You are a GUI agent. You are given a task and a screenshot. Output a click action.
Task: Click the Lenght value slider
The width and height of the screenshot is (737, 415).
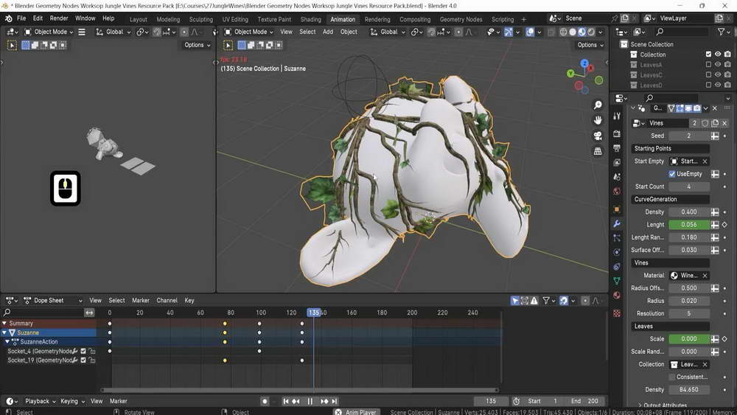click(689, 225)
